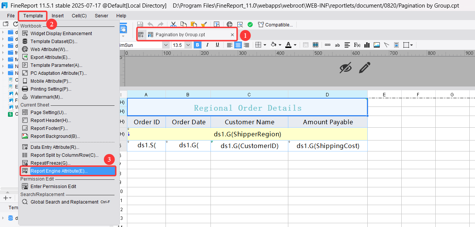The image size is (475, 227).
Task: Select cell ds1.G(CustomerID)
Action: (x=249, y=146)
